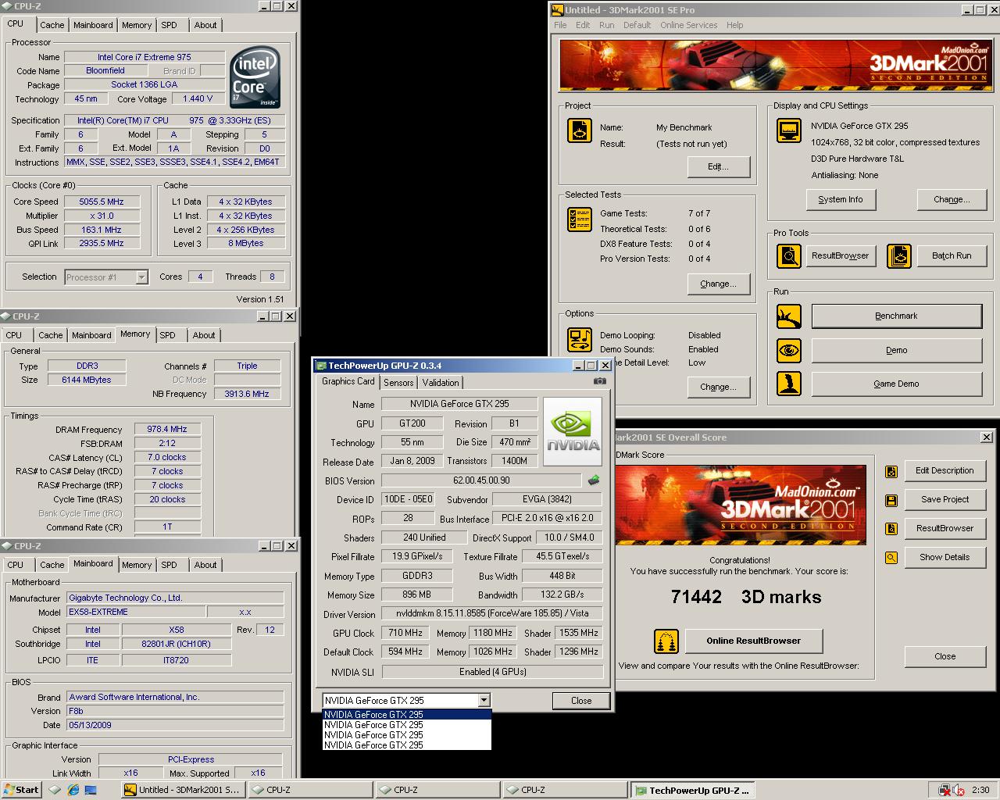Click the Game Demo joystick icon

coord(788,384)
